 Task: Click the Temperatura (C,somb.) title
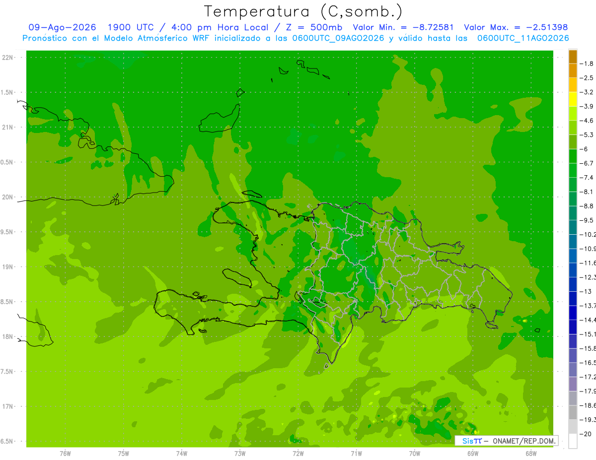pos(303,11)
